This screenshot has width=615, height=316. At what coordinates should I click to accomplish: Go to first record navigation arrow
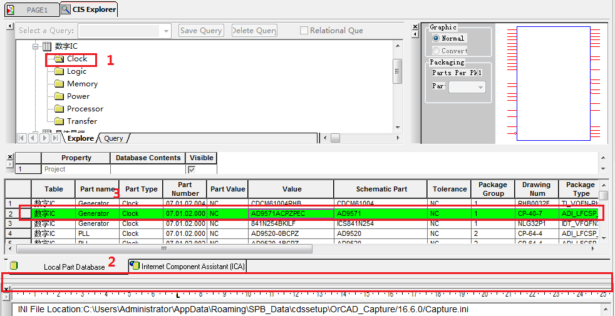(x=22, y=138)
